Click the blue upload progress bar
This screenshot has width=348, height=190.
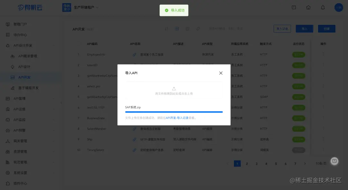[174, 112]
